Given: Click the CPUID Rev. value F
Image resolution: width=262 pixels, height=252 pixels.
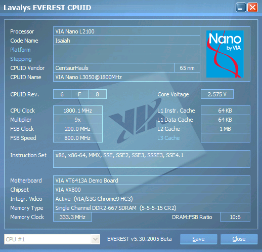Looking at the screenshot, I should coord(80,94).
